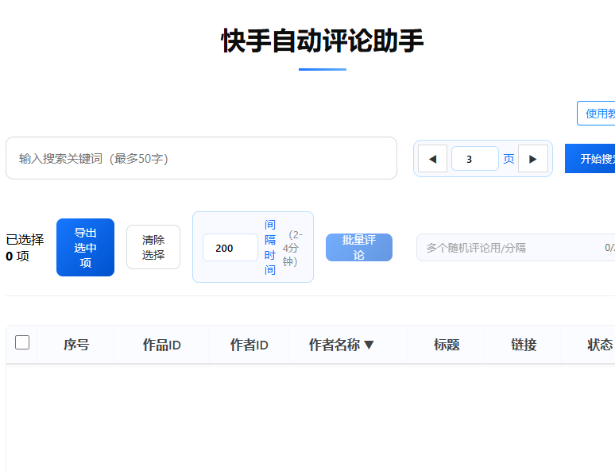Click the 状态 column header
The width and height of the screenshot is (615, 471).
coord(599,345)
